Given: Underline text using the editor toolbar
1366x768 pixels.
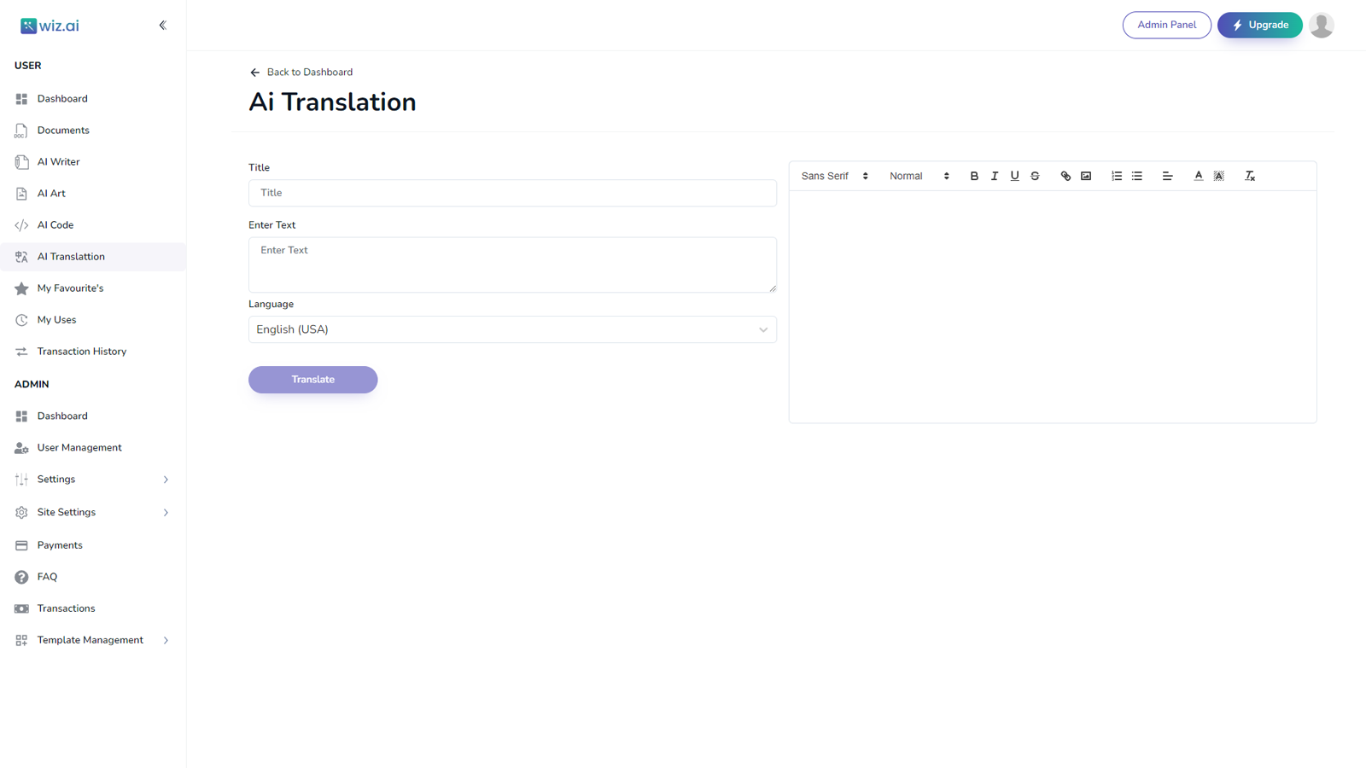Looking at the screenshot, I should coord(1014,176).
